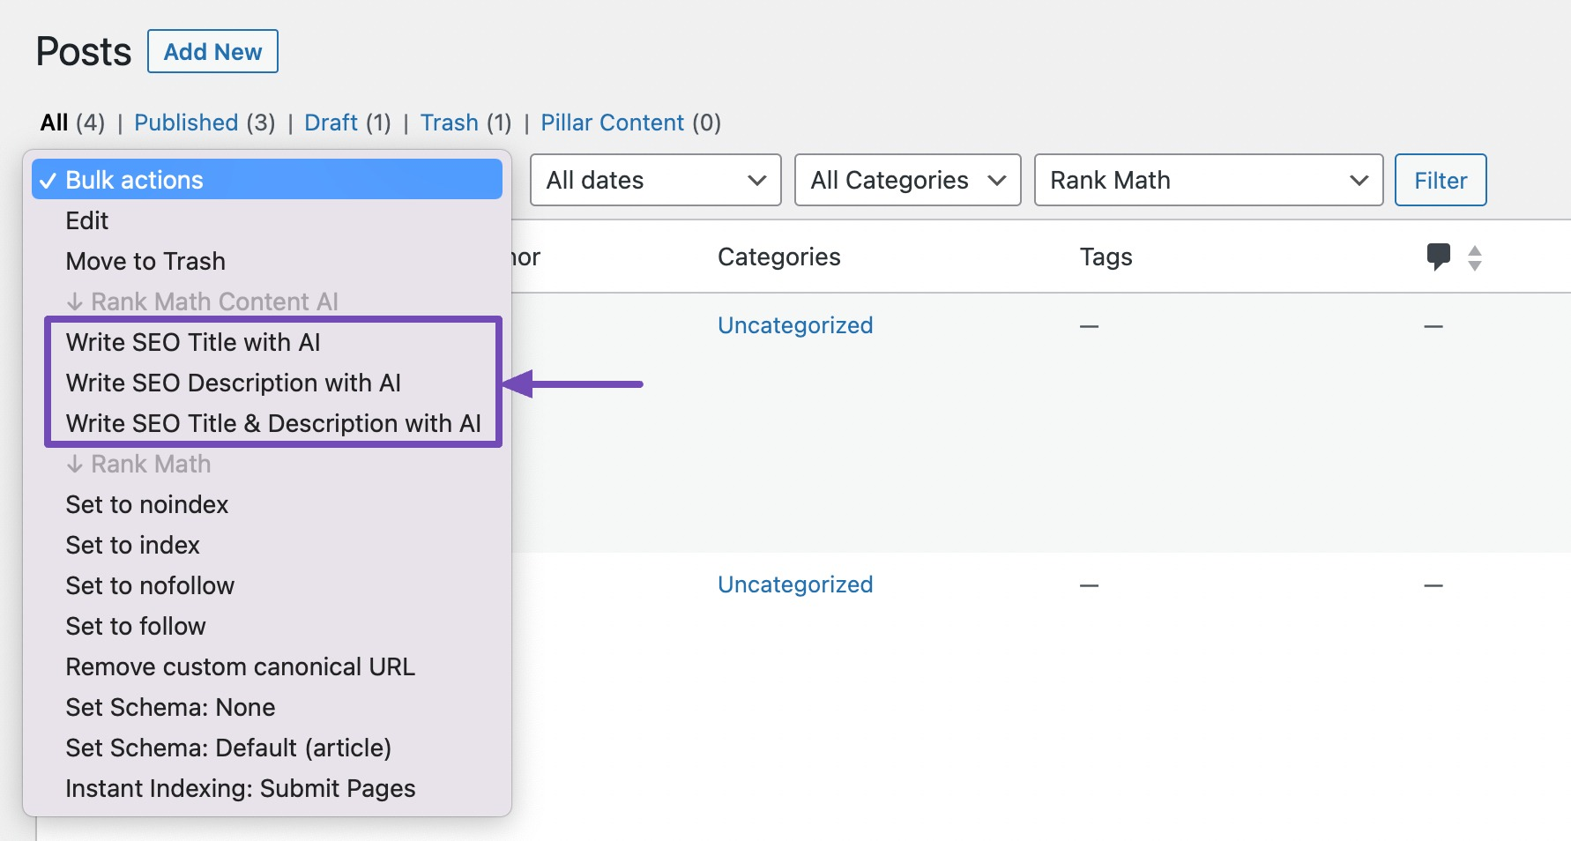Open the Trash posts view
Image resolution: width=1571 pixels, height=841 pixels.
449,123
